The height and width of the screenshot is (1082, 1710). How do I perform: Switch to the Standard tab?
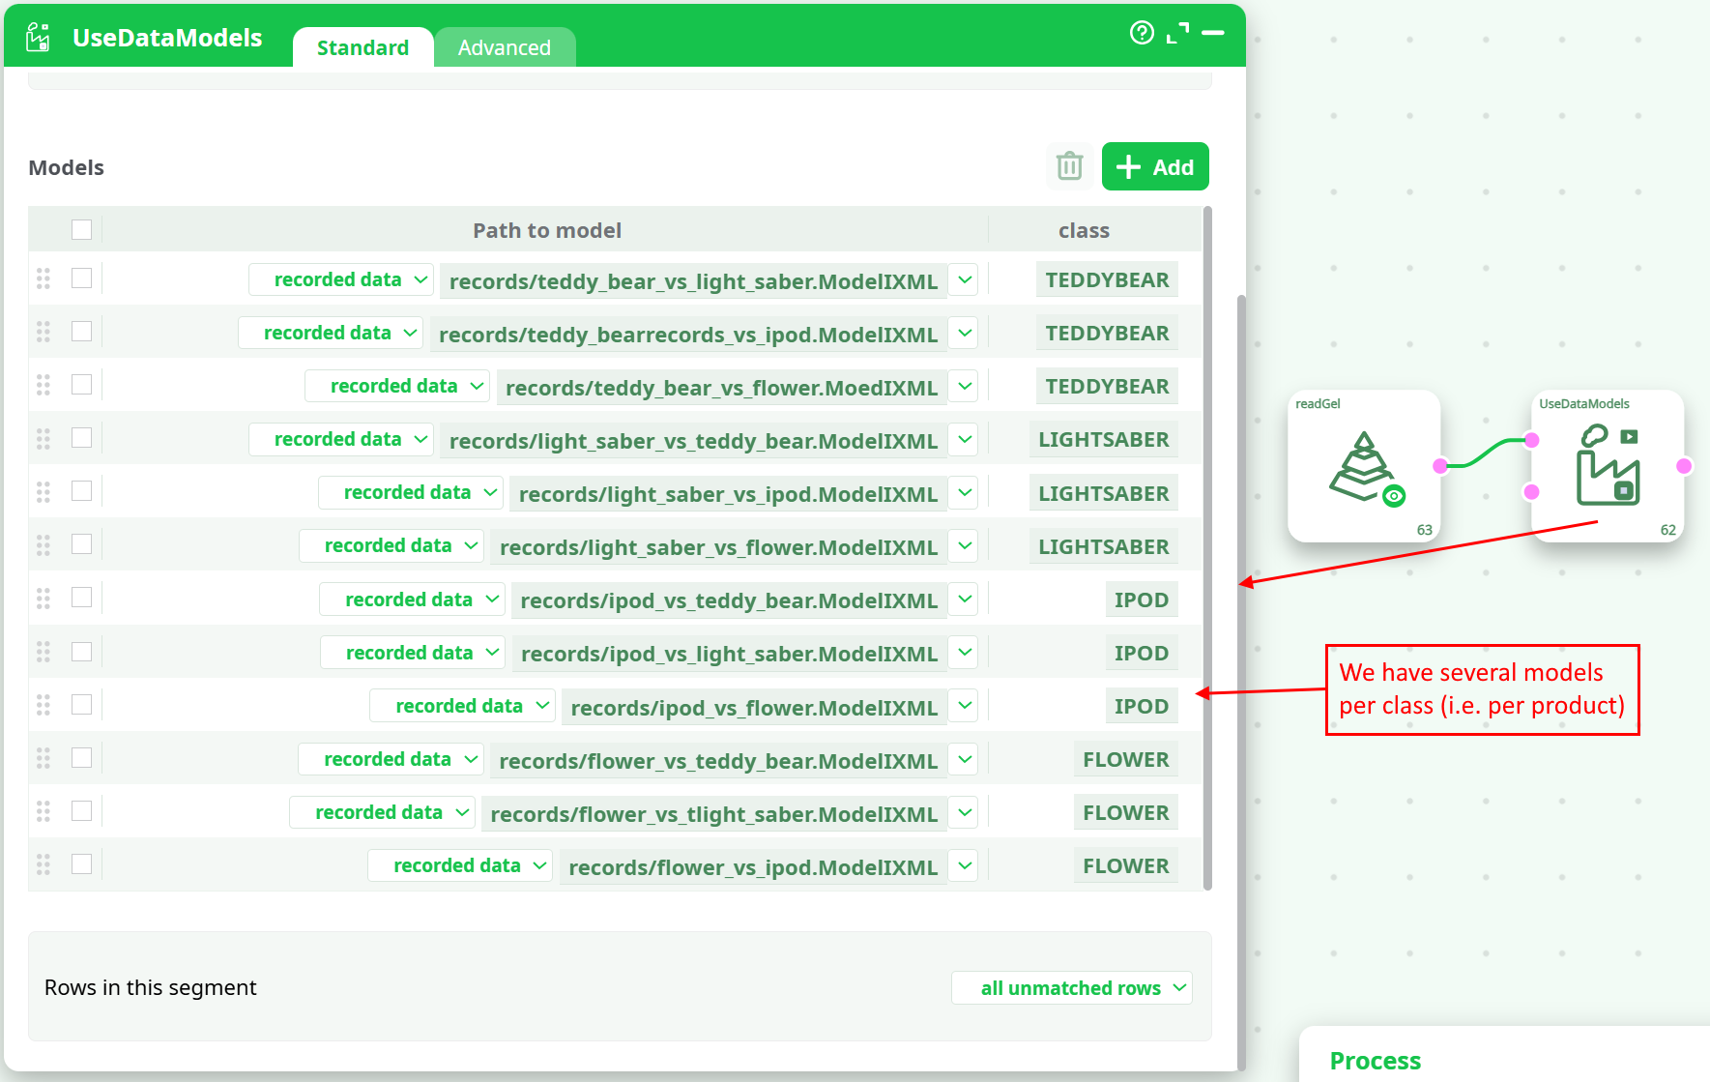(362, 47)
